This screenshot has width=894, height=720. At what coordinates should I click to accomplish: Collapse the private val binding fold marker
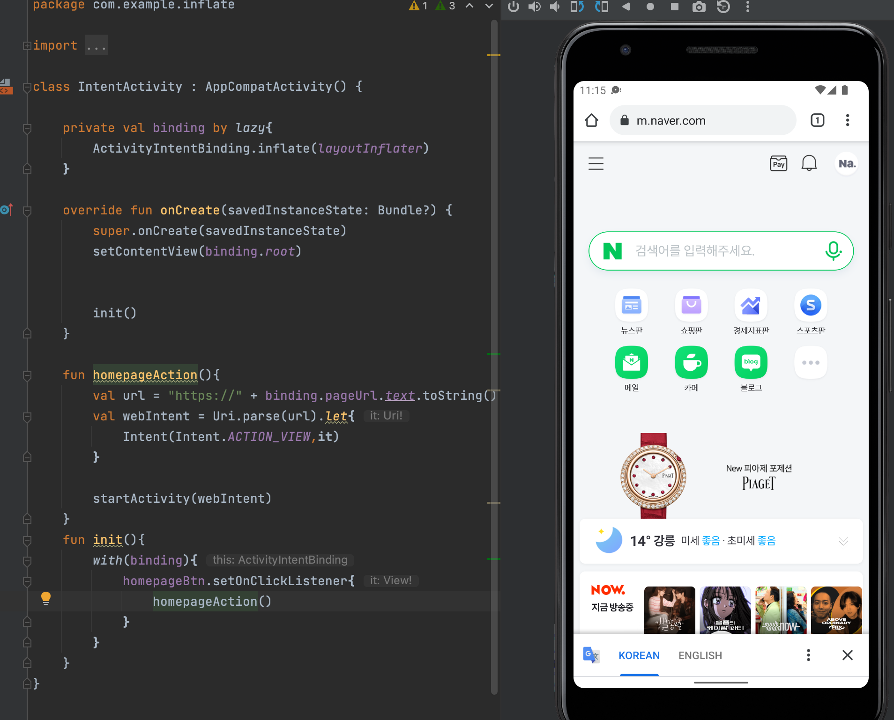pyautogui.click(x=27, y=128)
